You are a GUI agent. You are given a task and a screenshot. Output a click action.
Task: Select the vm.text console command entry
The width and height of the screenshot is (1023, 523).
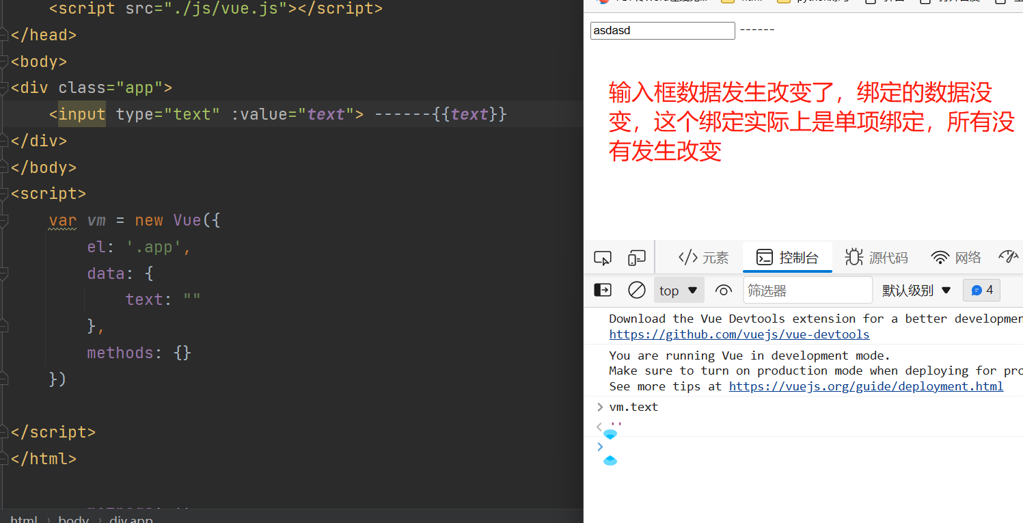tap(633, 407)
